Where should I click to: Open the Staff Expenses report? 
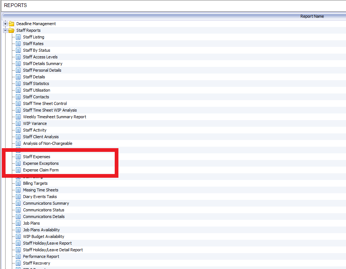point(37,157)
